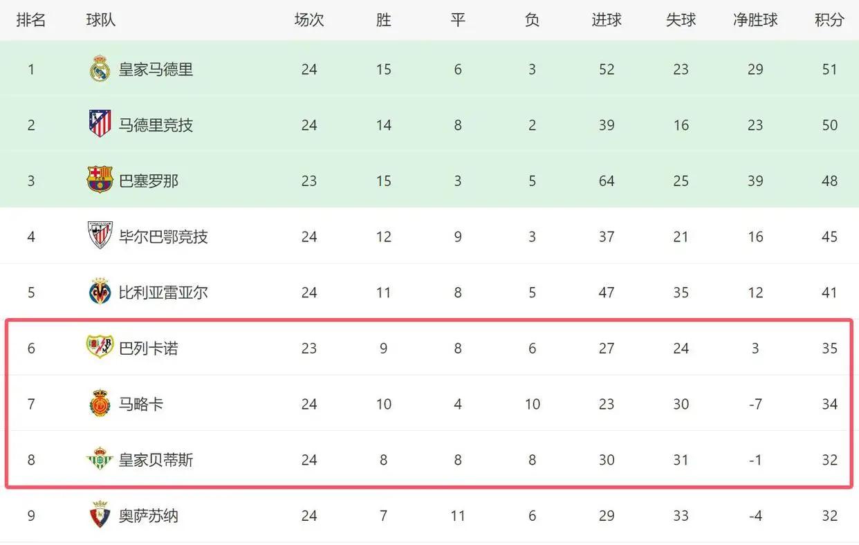The height and width of the screenshot is (545, 859).
Task: Click the Mallorca club crest
Action: 100,403
